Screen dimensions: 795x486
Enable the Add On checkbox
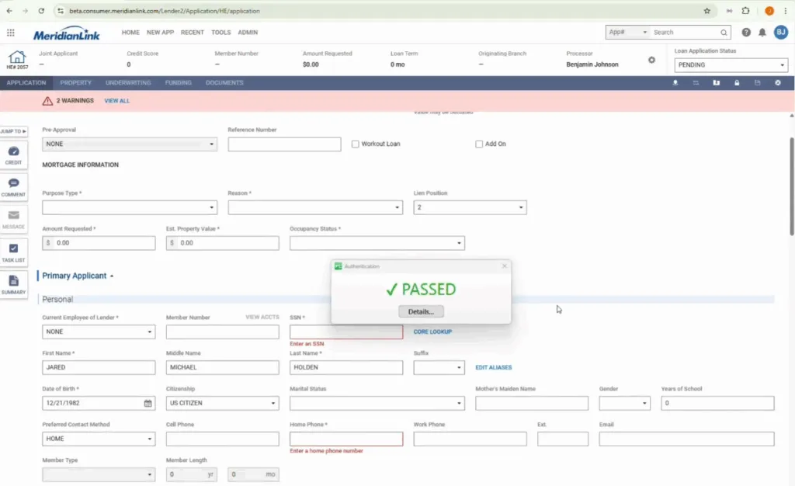pyautogui.click(x=479, y=144)
